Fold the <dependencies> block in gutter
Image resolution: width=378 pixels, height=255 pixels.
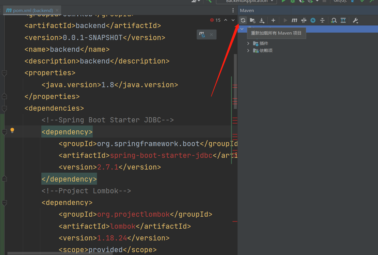(x=4, y=108)
